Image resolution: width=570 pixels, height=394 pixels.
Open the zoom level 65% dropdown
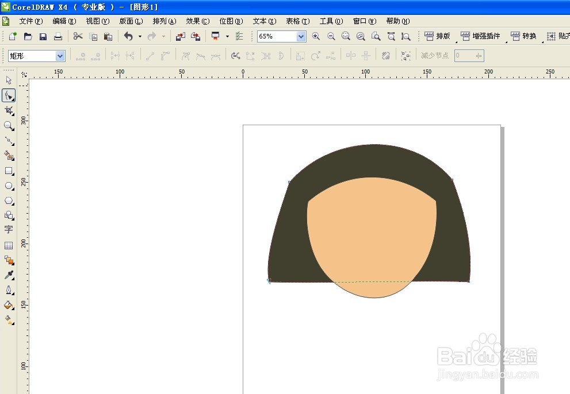click(301, 36)
